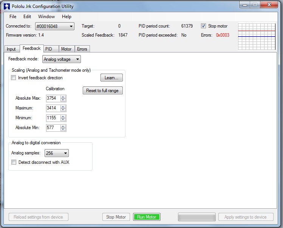Screen dimensions: 283x228
Task: Click the PID period count value 61379
Action: (x=187, y=26)
